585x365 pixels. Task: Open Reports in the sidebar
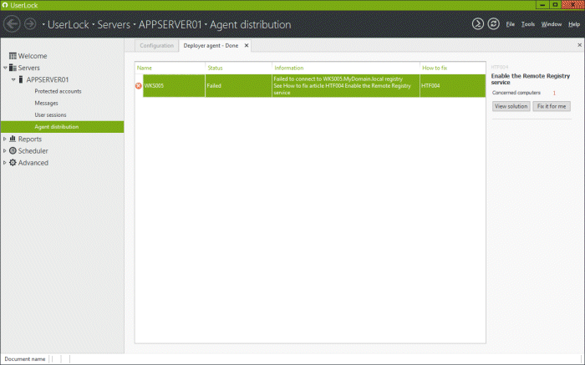click(x=30, y=139)
